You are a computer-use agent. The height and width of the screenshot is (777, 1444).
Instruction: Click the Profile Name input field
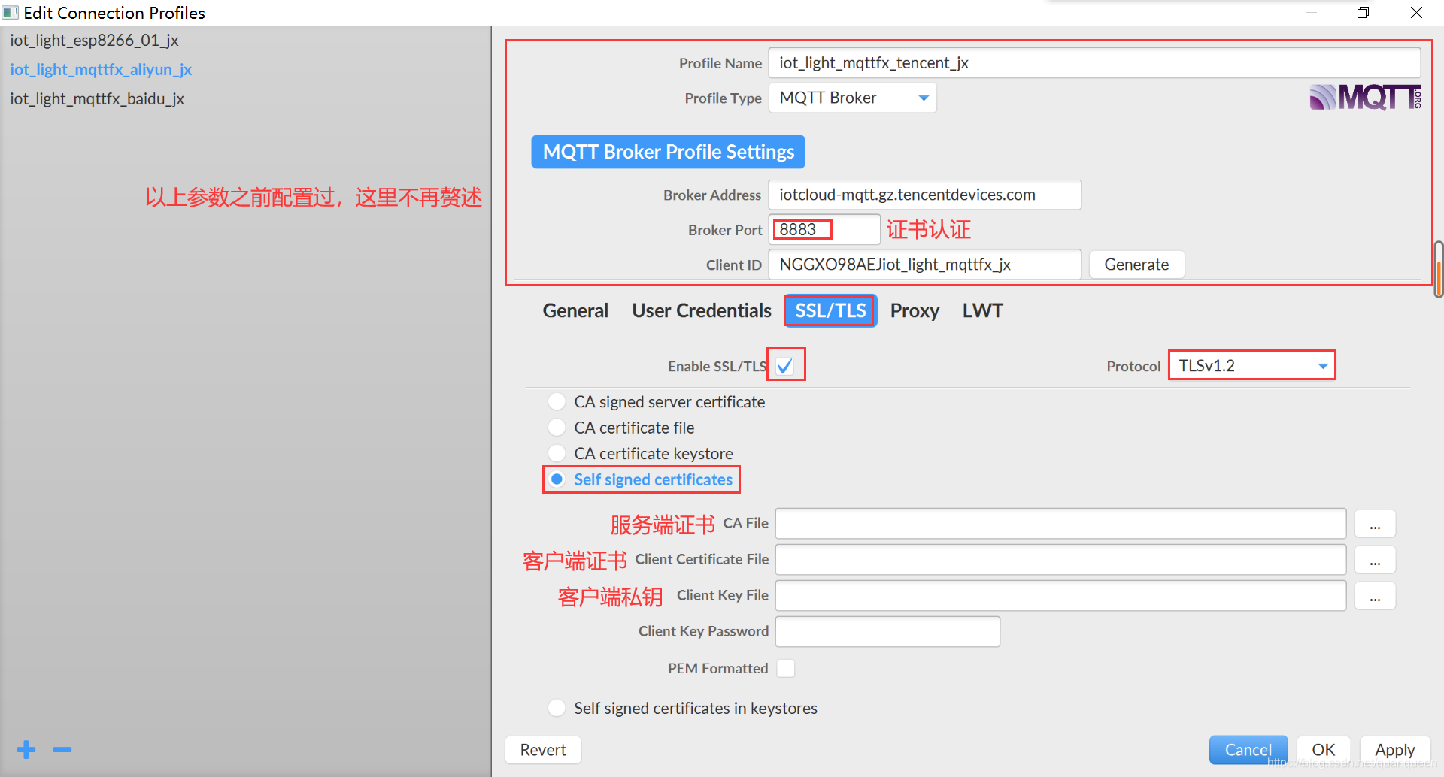1094,63
